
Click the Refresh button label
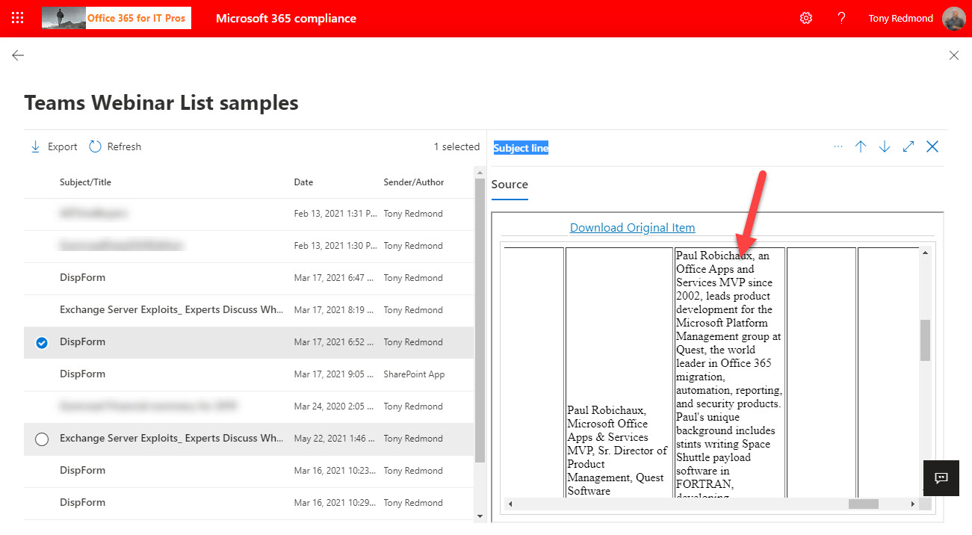pyautogui.click(x=124, y=146)
